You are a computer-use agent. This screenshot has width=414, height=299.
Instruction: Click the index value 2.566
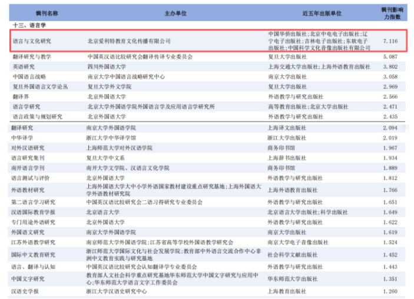click(x=390, y=97)
